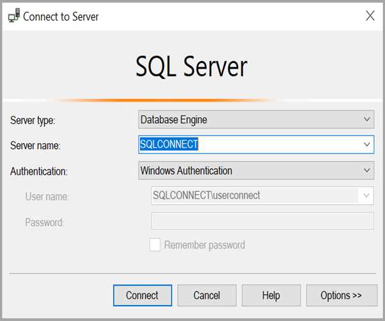Click the Server name label

pyautogui.click(x=35, y=146)
